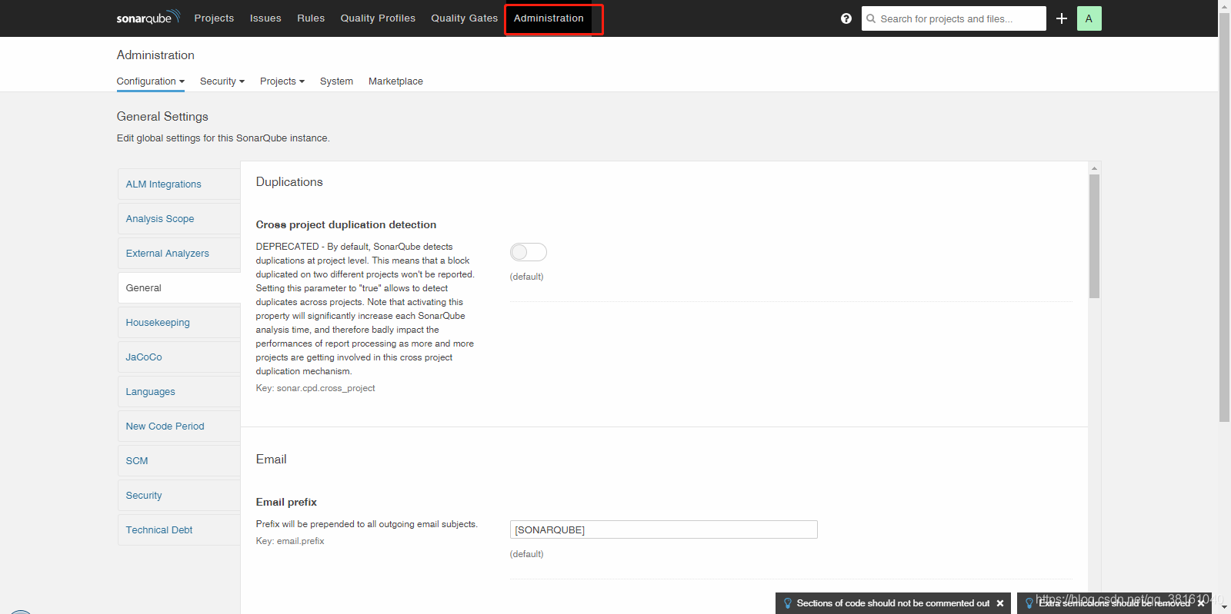The image size is (1231, 614).
Task: Select Housekeeping settings category
Action: (x=179, y=323)
